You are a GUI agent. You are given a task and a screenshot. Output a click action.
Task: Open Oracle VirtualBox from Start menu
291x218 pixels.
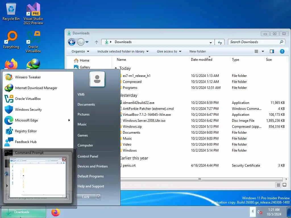38,98
